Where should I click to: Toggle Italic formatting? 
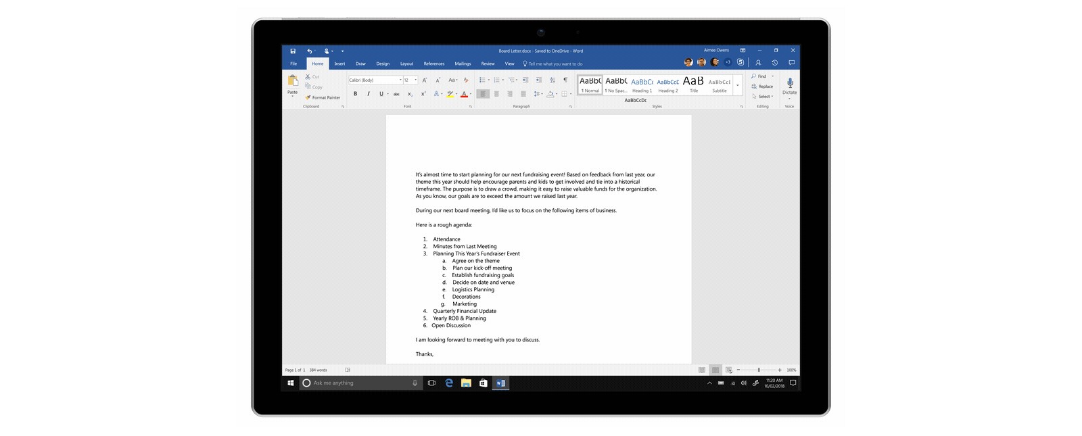pos(368,94)
